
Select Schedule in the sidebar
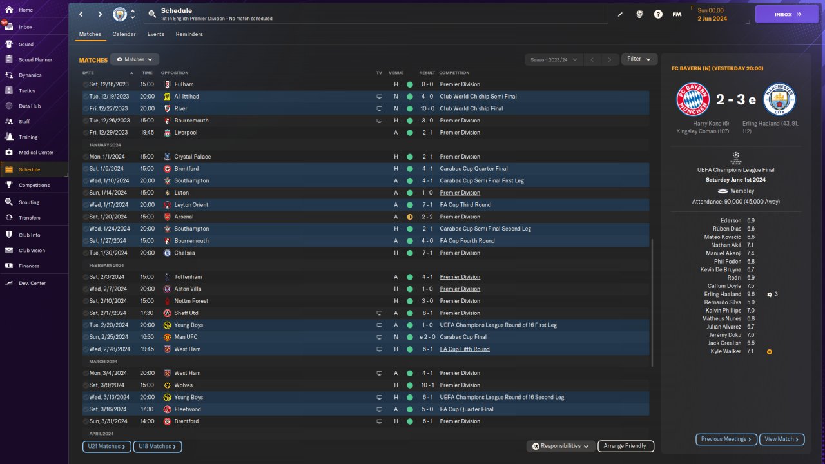[34, 169]
